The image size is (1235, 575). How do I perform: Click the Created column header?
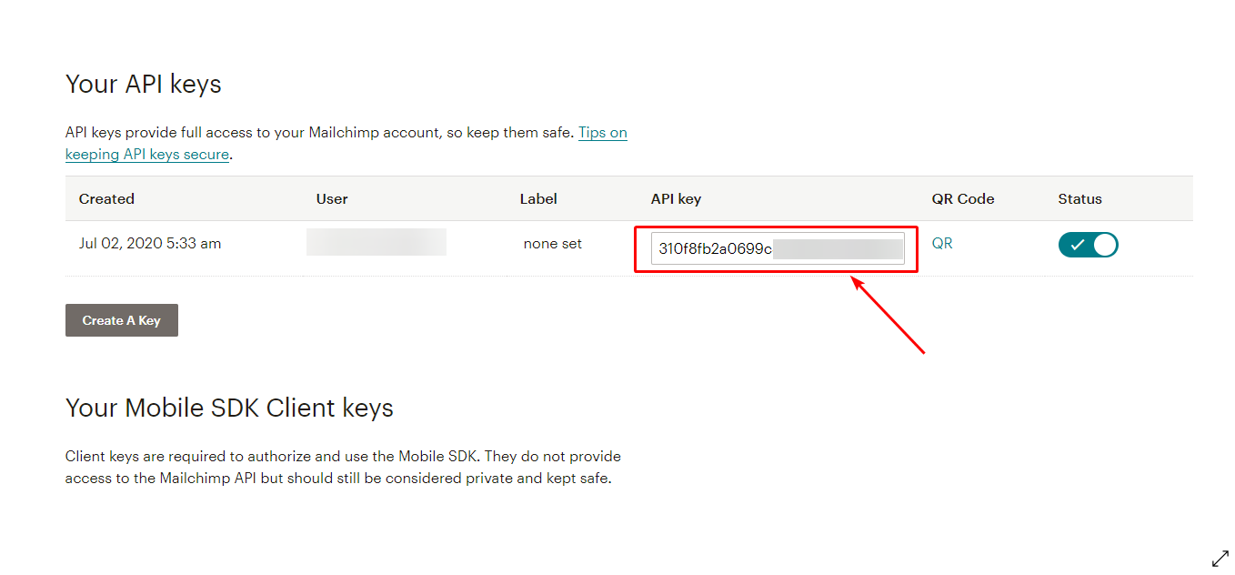106,198
